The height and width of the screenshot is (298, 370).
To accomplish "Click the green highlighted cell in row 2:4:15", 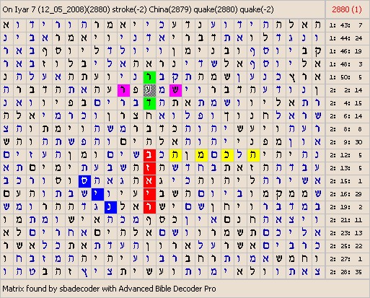I will pyautogui.click(x=149, y=103).
